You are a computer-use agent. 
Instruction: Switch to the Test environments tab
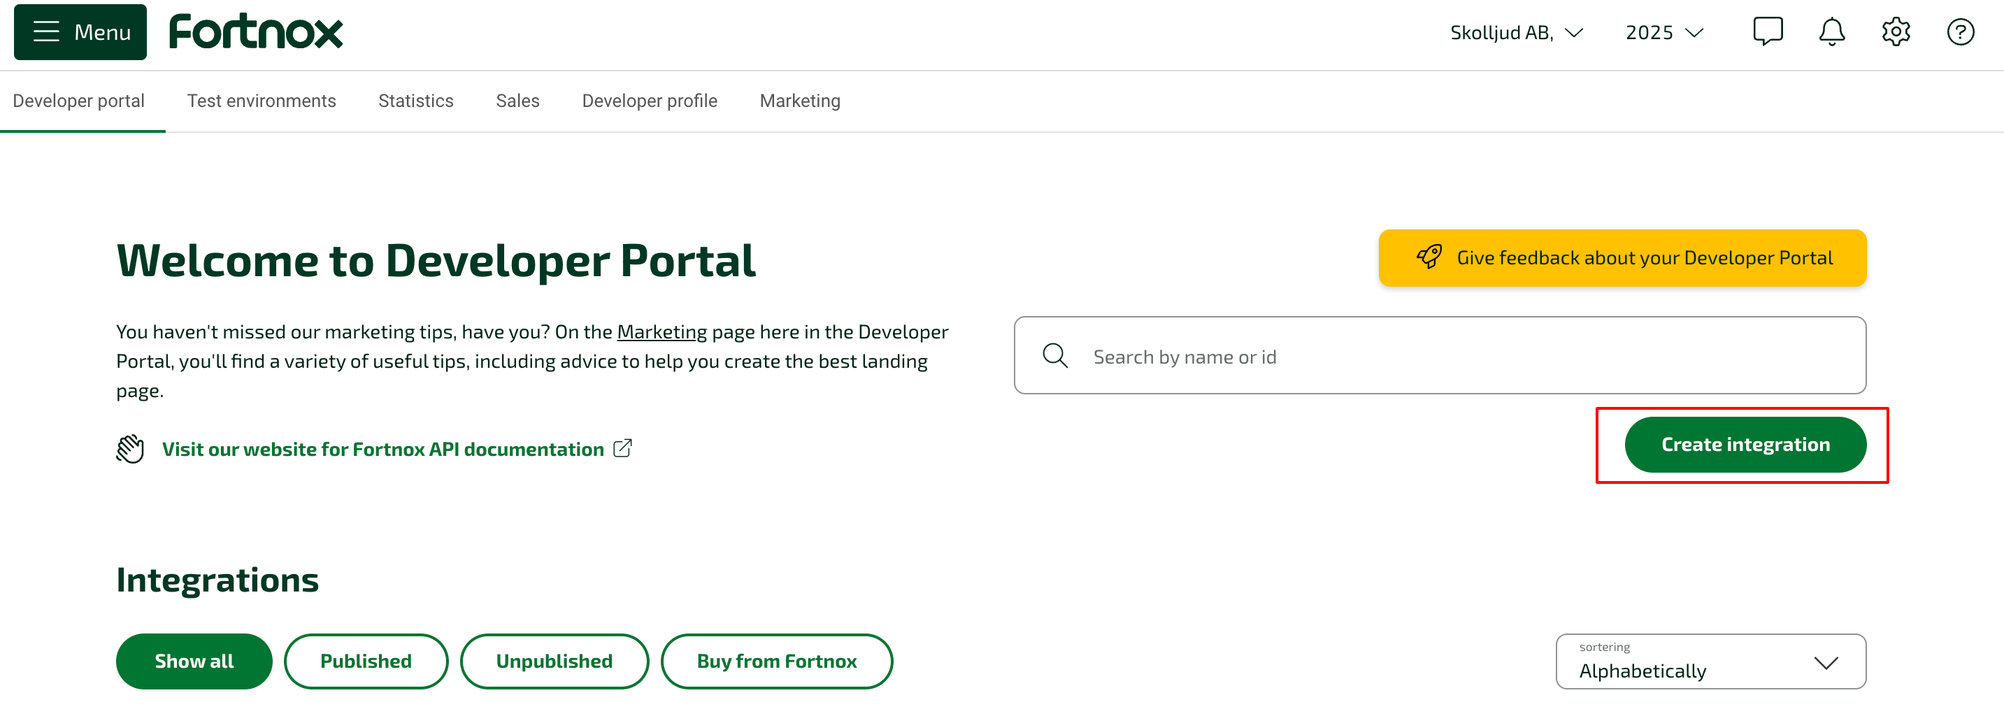pos(262,101)
